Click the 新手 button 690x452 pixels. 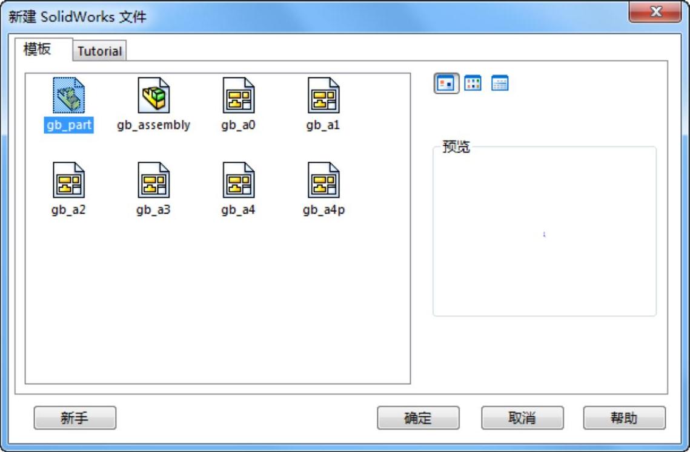tap(75, 418)
